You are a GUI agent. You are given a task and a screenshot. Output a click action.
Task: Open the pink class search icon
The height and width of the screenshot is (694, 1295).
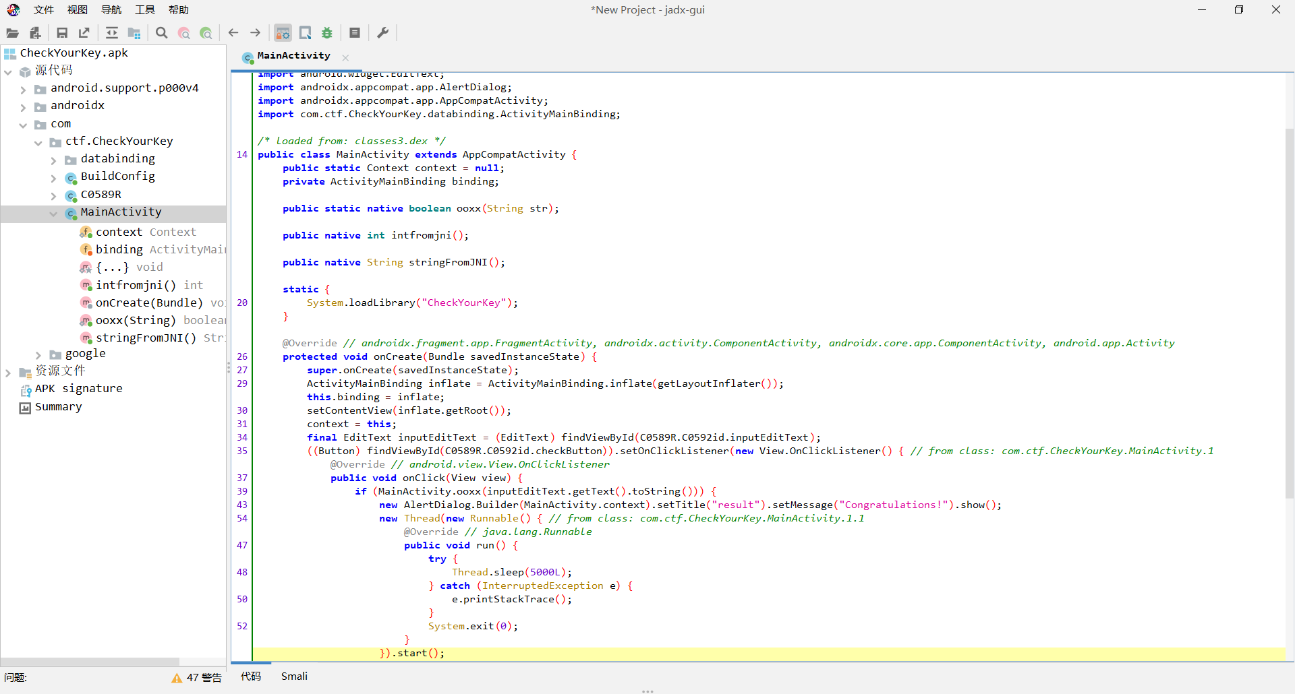(184, 33)
